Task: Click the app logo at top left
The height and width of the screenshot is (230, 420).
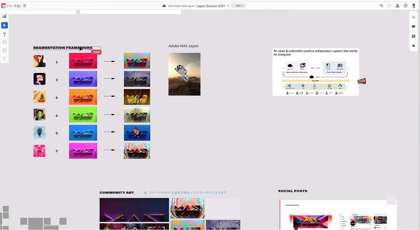Action: 4,6
